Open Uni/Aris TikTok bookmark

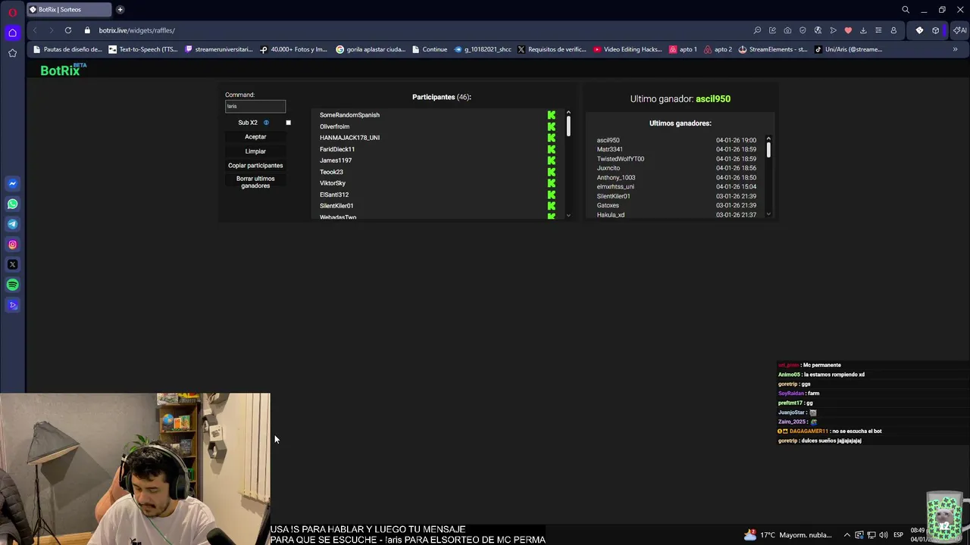click(x=848, y=49)
